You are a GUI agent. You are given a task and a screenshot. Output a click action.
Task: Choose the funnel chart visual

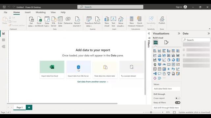point(160,60)
